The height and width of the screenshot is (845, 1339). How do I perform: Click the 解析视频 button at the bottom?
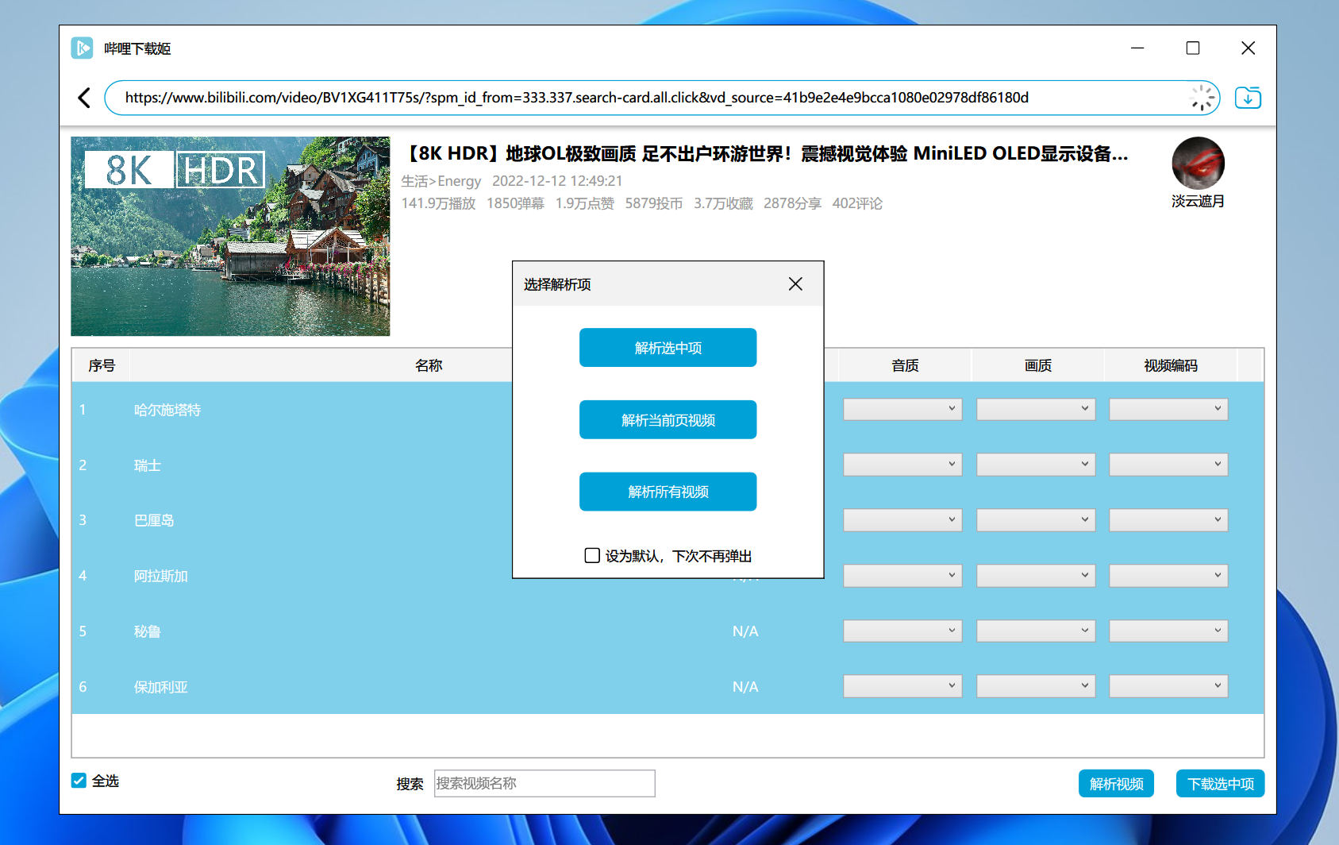tap(1116, 784)
